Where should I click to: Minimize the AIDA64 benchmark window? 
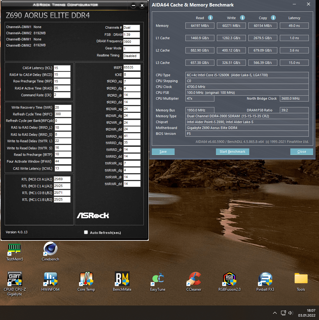[294, 4]
